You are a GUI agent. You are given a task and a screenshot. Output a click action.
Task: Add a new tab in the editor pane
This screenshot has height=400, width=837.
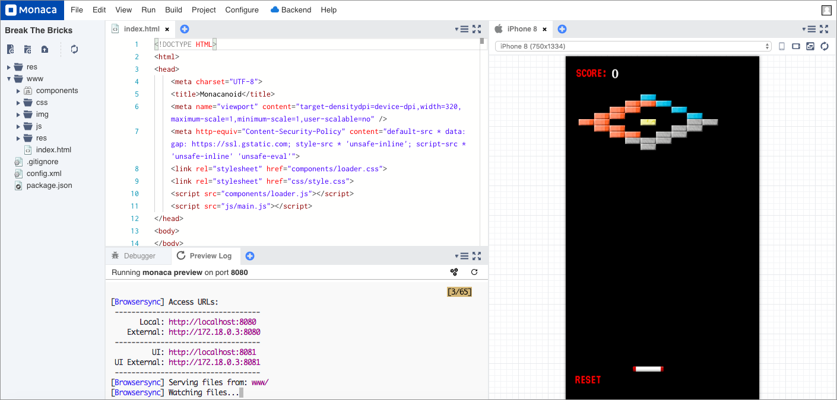(185, 29)
